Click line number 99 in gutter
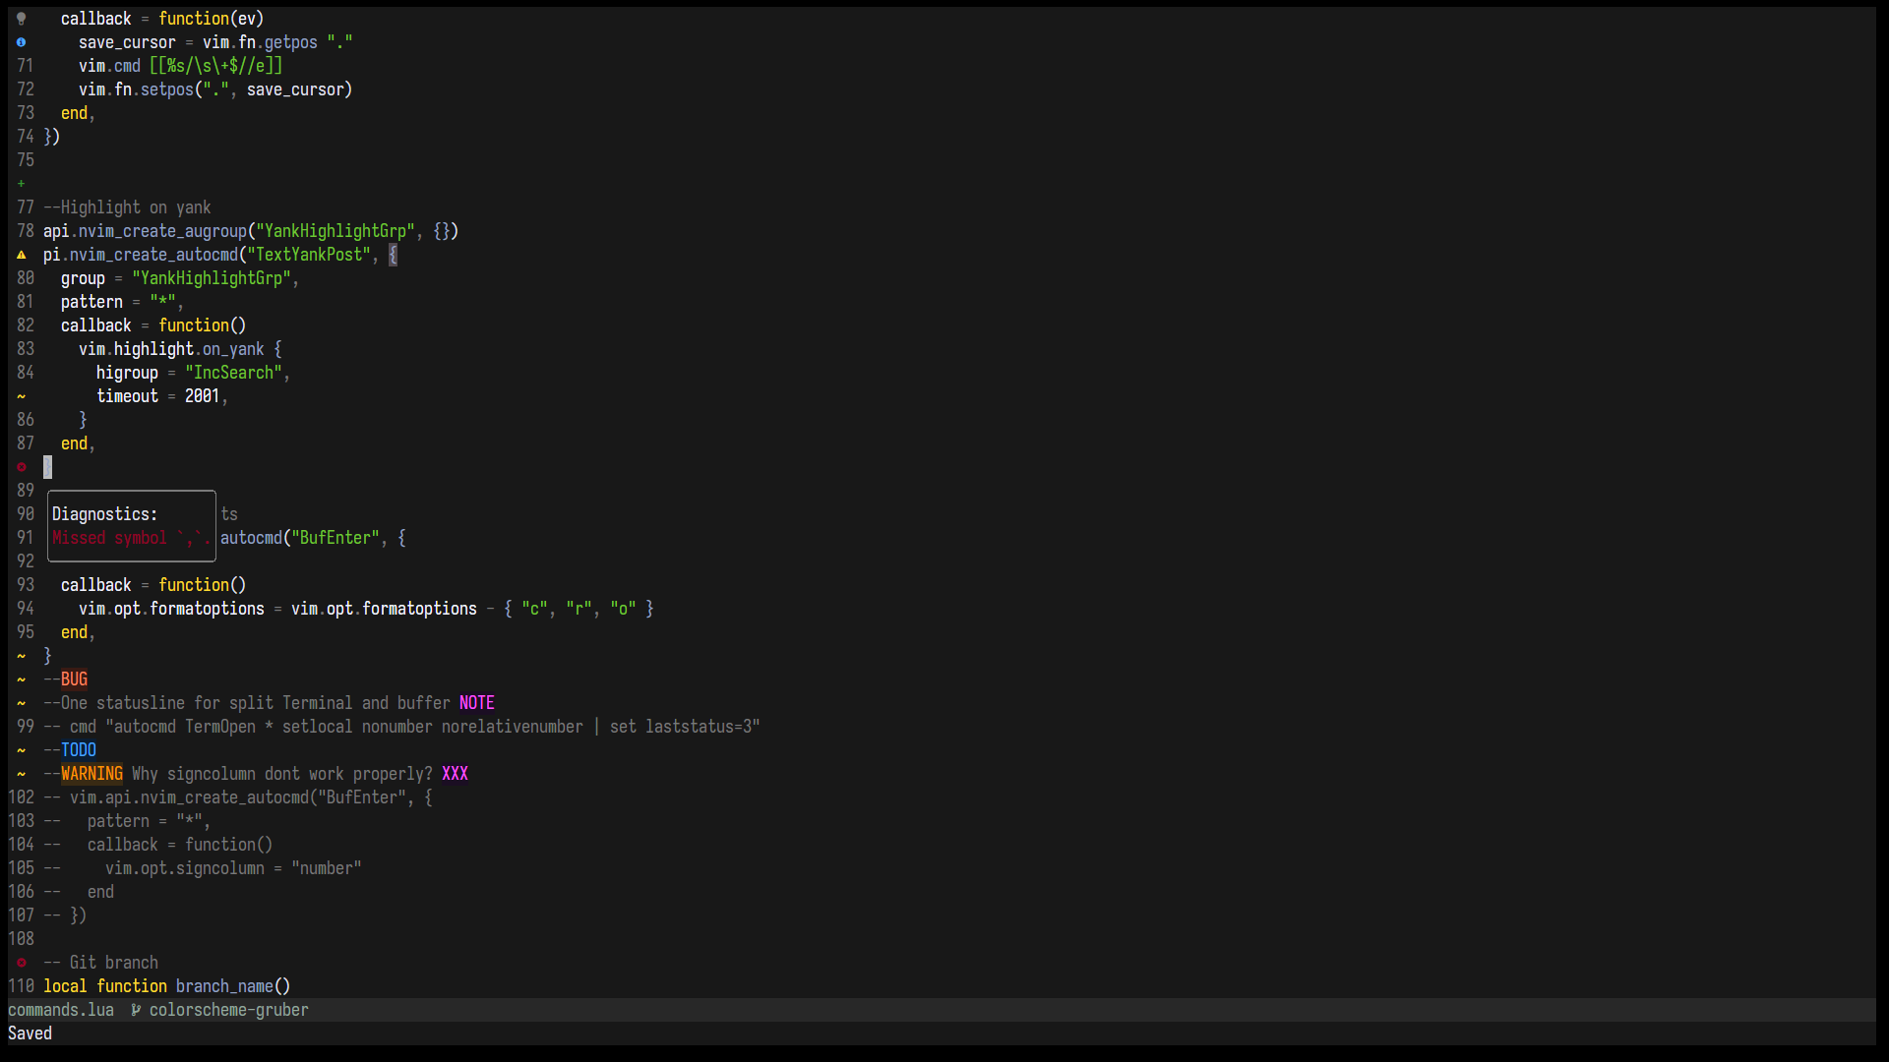The image size is (1889, 1062). [25, 727]
